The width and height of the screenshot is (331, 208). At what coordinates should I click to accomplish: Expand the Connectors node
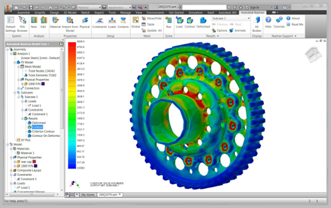click(19, 89)
